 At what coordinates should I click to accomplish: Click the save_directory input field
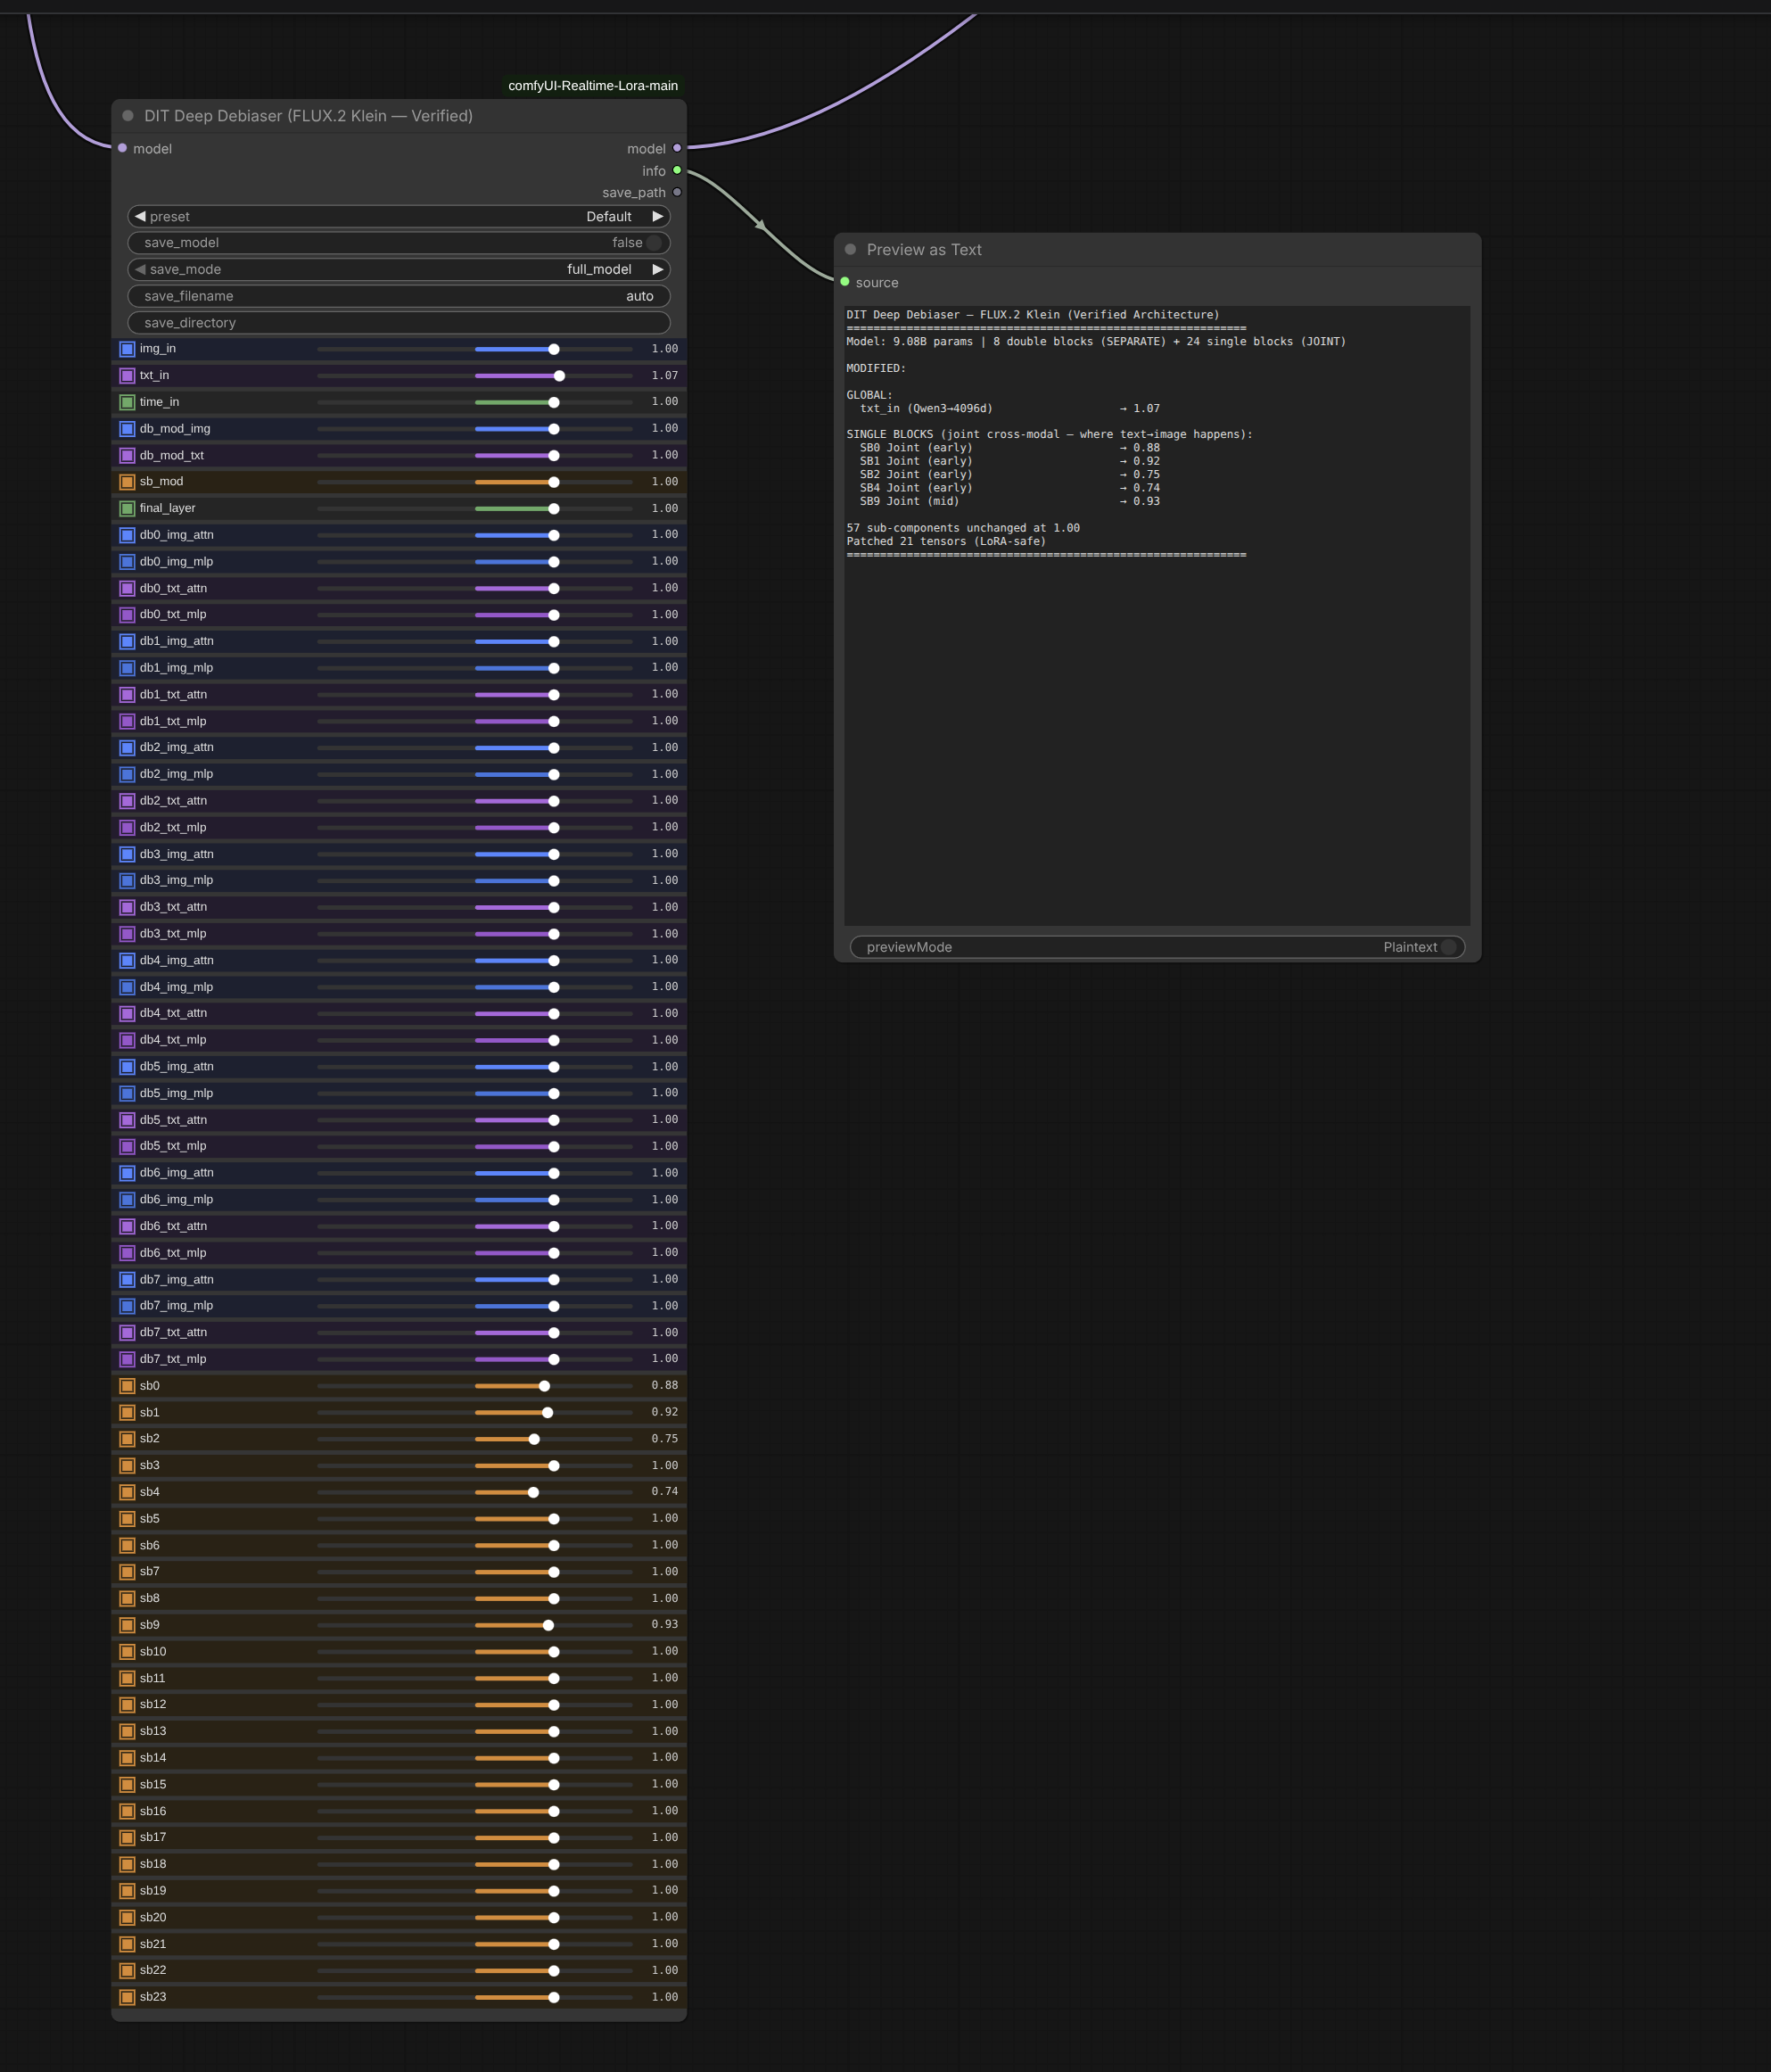[x=400, y=323]
